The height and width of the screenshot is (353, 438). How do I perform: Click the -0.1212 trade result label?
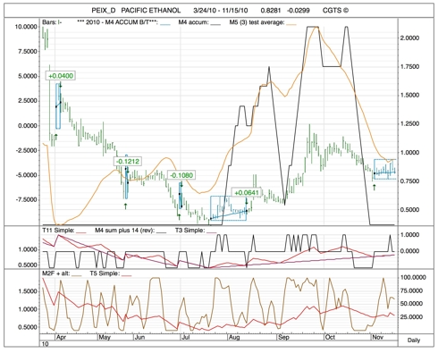click(x=128, y=162)
